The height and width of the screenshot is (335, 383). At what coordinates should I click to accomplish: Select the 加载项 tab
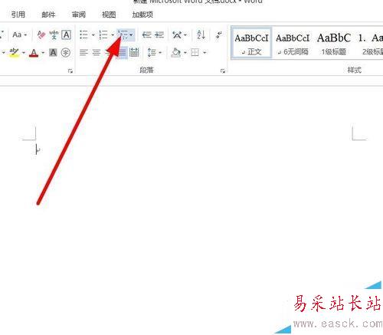pos(142,15)
